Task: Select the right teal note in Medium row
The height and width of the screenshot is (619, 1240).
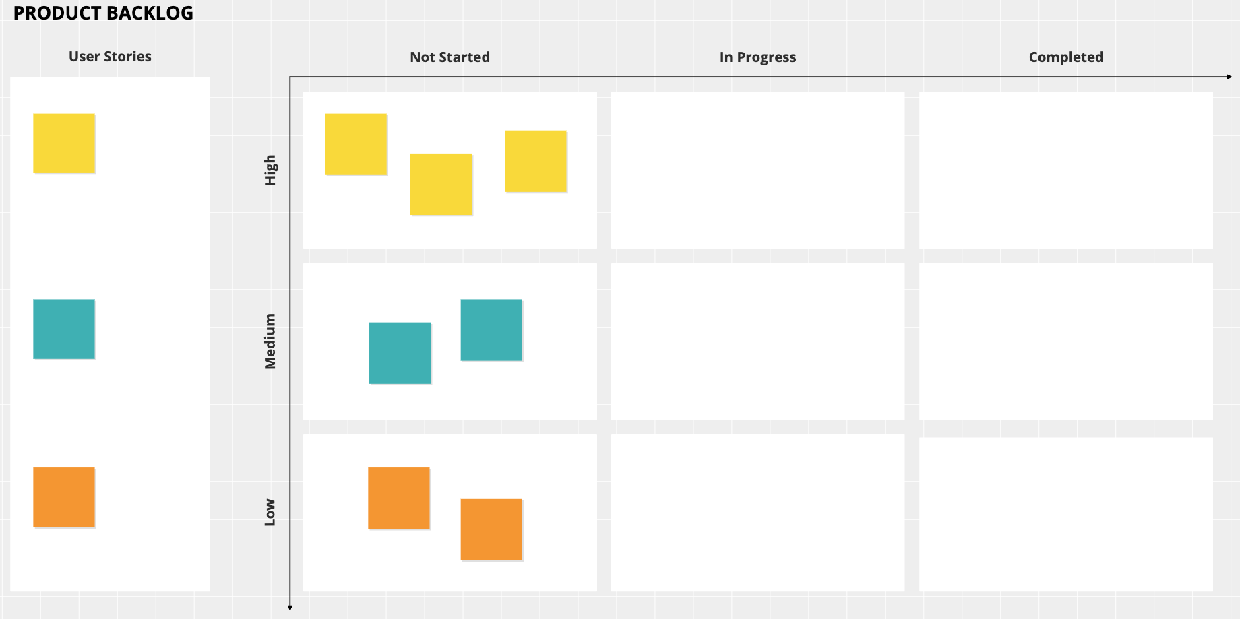Action: coord(491,330)
